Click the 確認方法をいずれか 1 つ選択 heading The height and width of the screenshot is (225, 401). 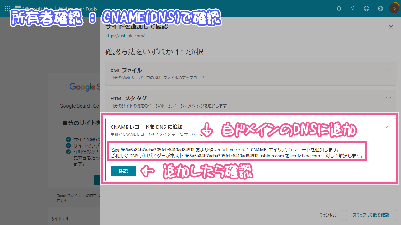[x=154, y=52]
